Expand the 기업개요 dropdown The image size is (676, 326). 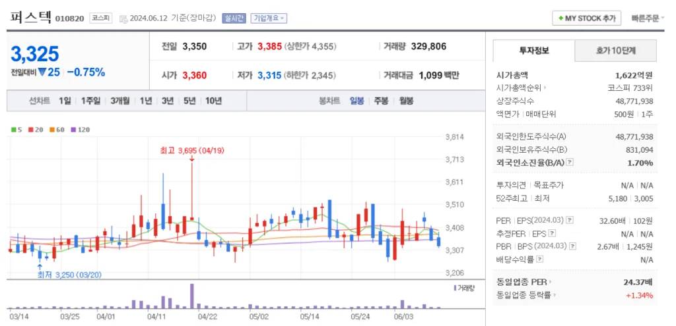[269, 18]
